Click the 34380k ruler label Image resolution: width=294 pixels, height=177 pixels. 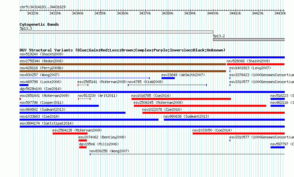click(167, 13)
